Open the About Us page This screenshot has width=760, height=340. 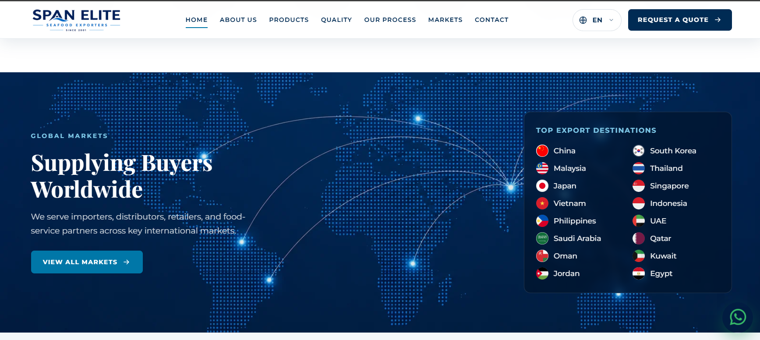click(238, 20)
